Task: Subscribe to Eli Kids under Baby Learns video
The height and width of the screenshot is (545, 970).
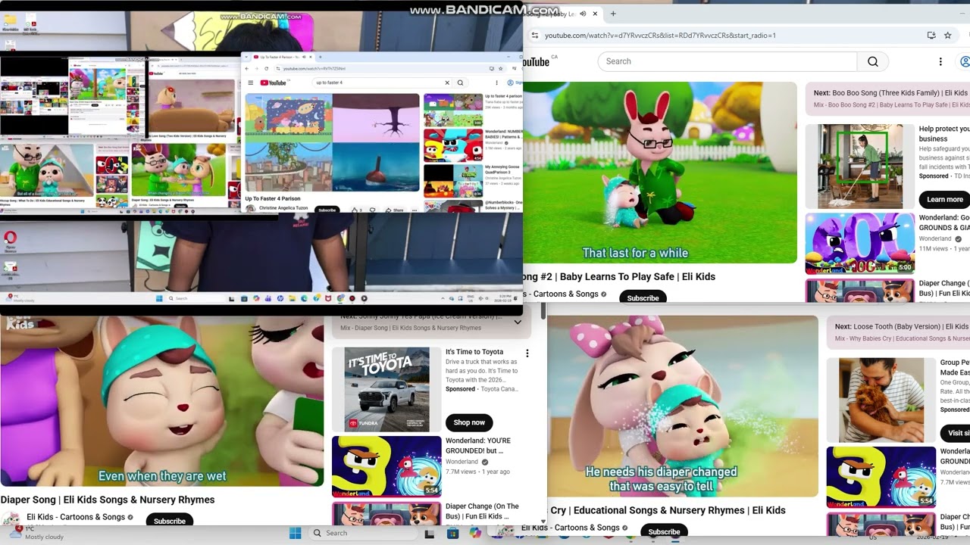Action: coord(643,297)
